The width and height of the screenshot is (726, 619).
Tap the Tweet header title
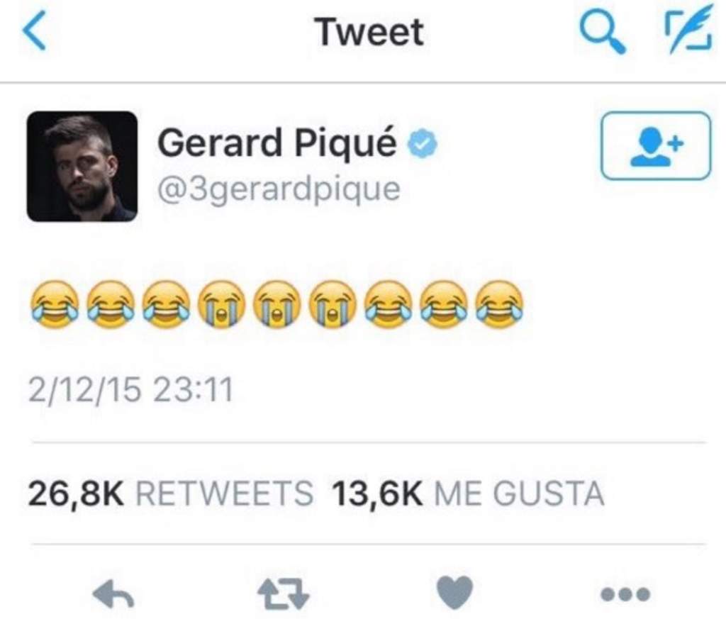(369, 32)
